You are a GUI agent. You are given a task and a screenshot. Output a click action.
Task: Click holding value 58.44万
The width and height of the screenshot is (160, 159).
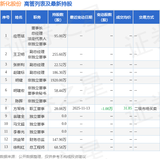[x=60, y=91]
